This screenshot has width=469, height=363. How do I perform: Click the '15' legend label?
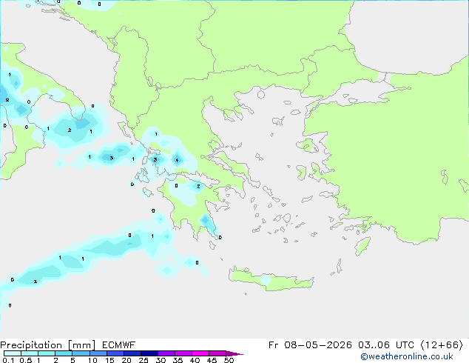pos(109,360)
